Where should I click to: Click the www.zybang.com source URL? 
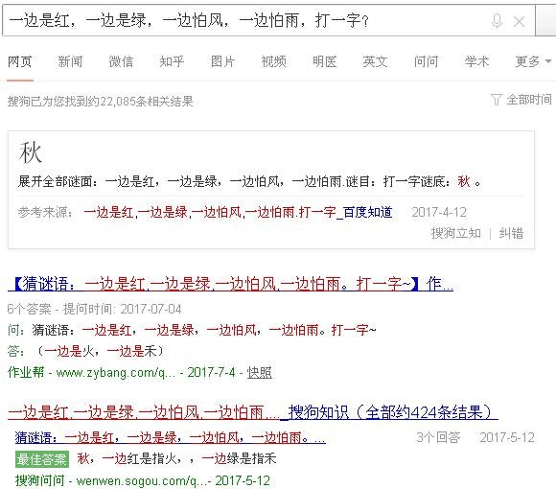[x=116, y=373]
